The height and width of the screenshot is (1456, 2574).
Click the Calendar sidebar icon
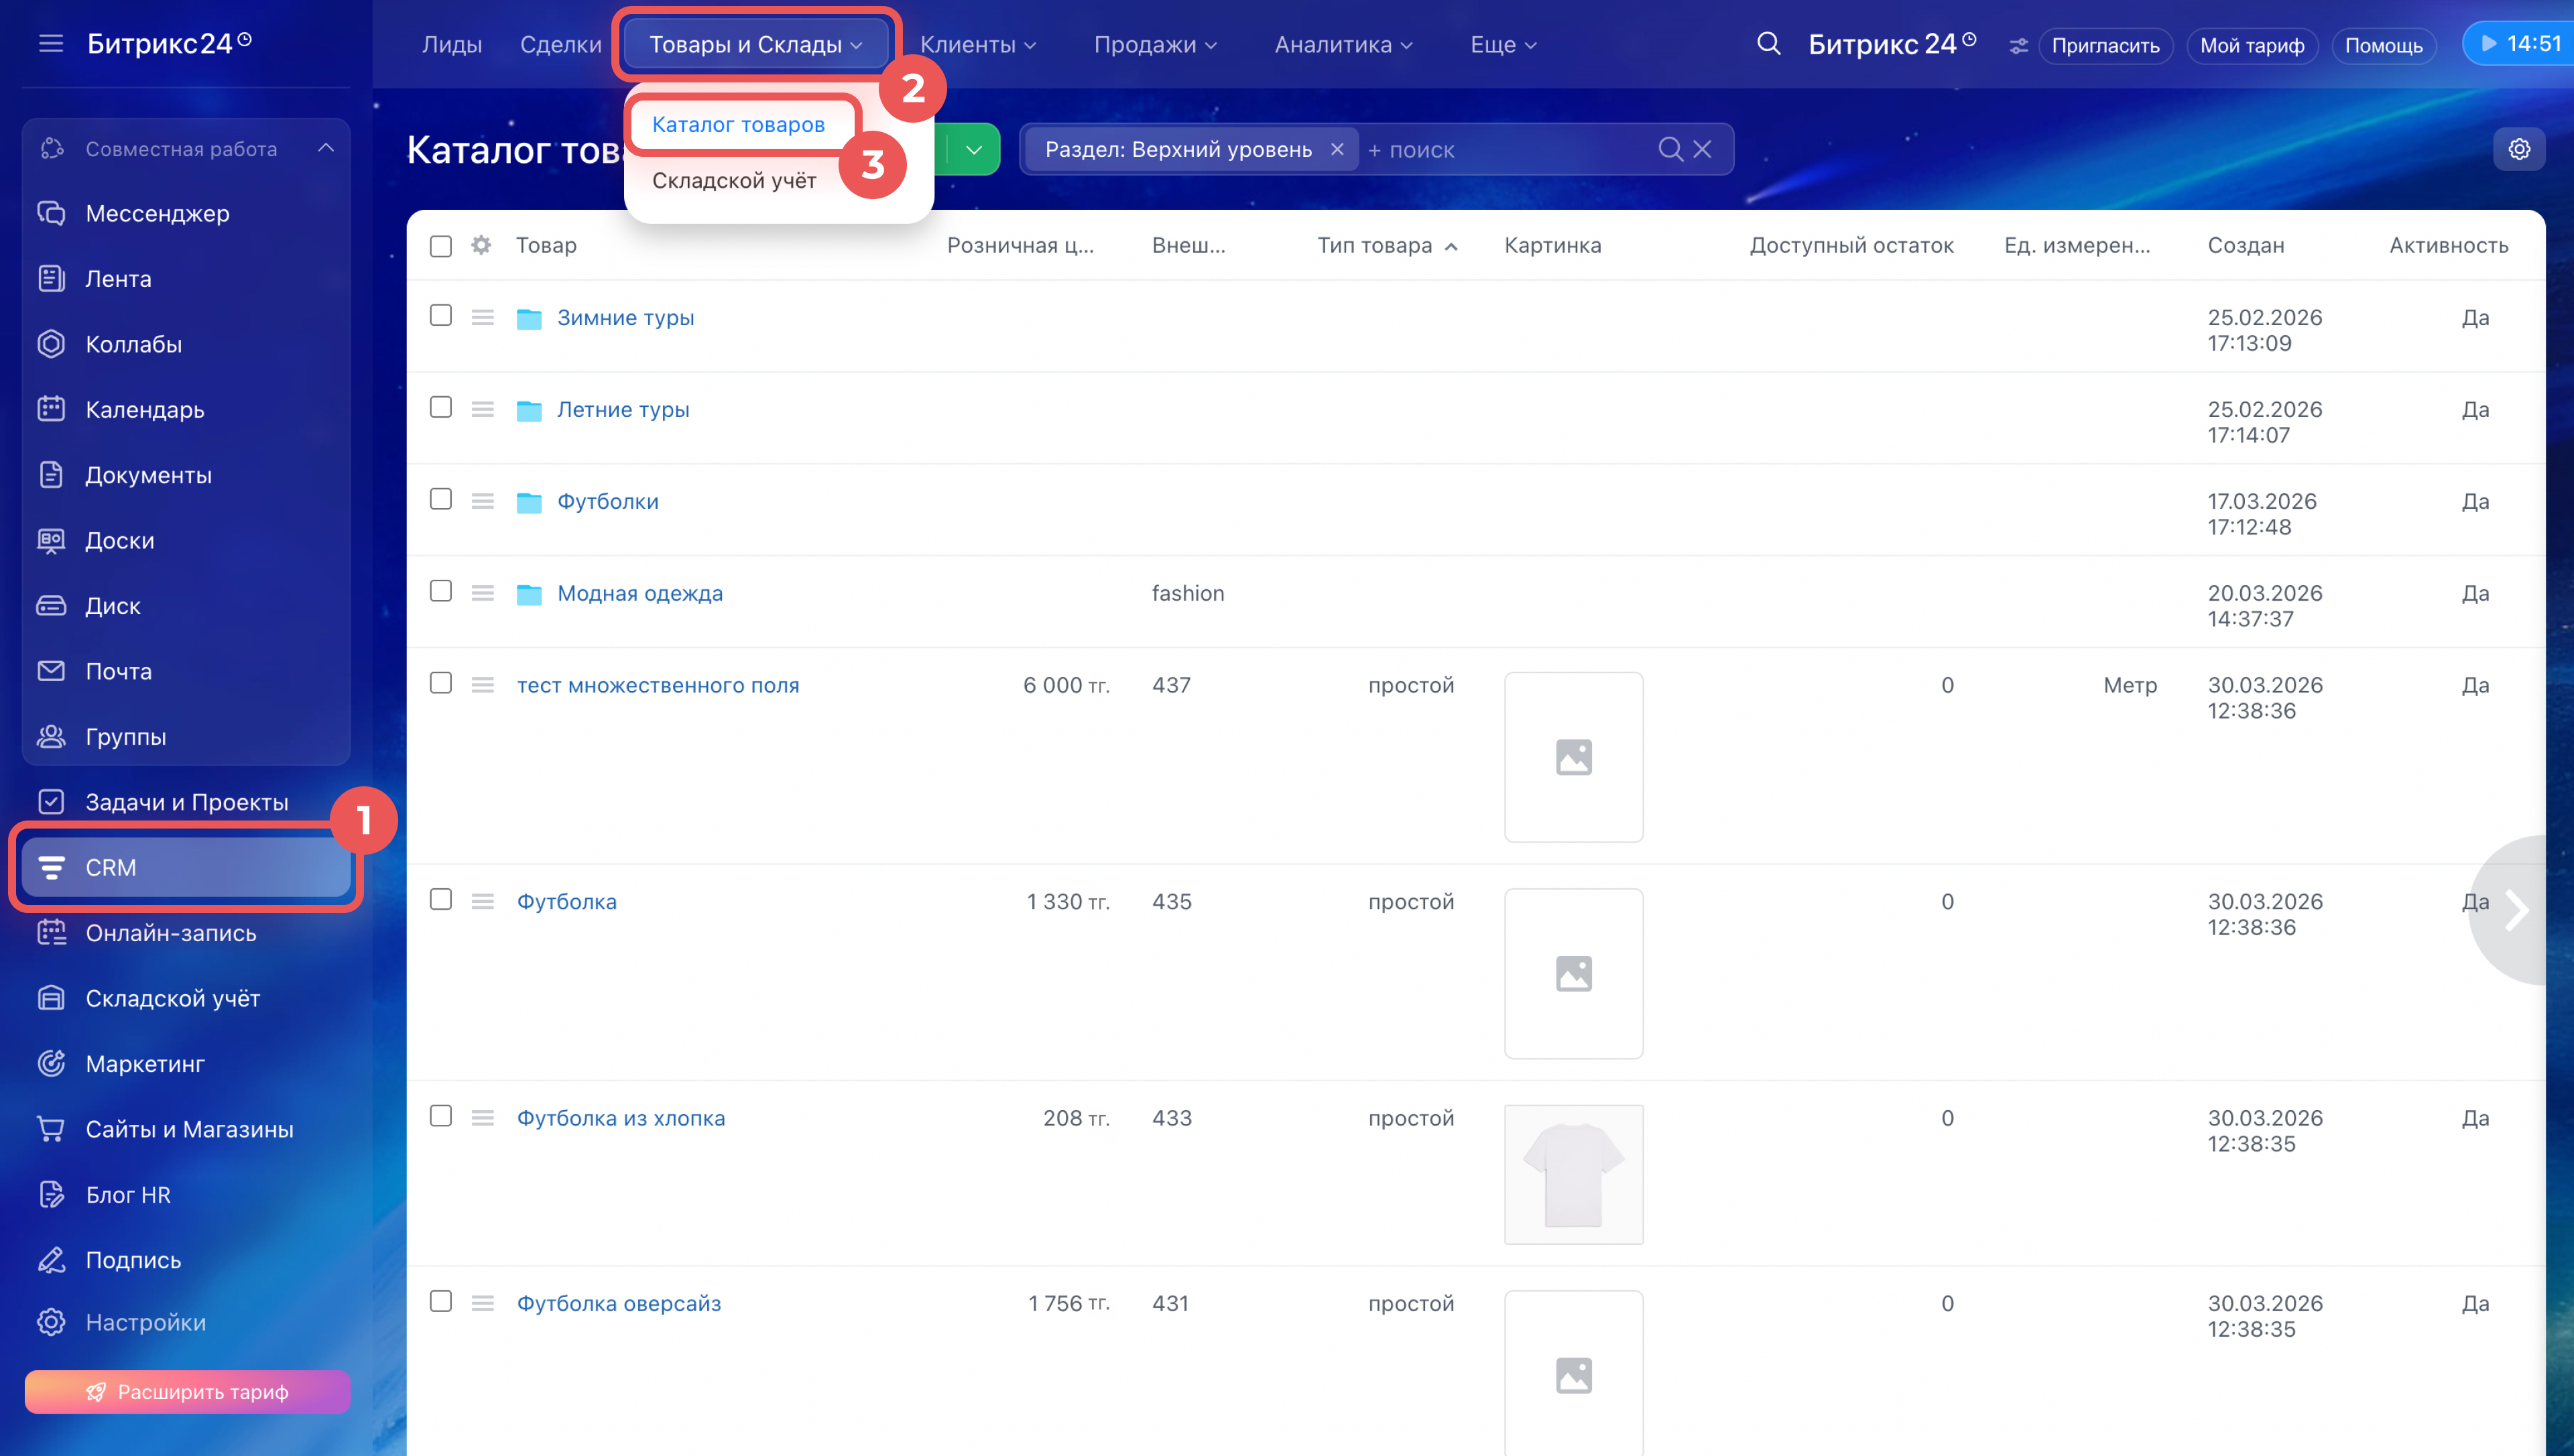tap(51, 409)
